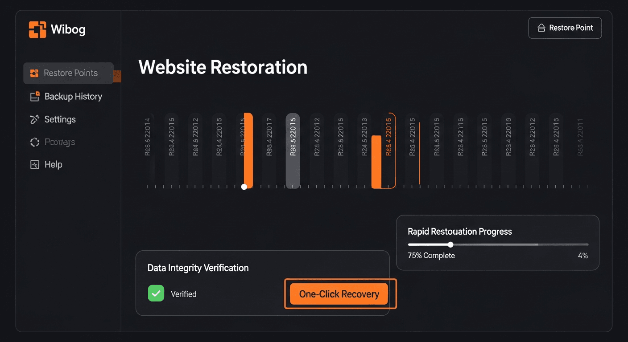Click the Settings wrench icon
Viewport: 628px width, 342px height.
pos(34,119)
